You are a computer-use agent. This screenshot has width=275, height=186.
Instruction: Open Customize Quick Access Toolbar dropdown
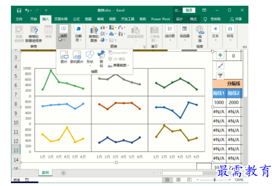tap(46, 10)
